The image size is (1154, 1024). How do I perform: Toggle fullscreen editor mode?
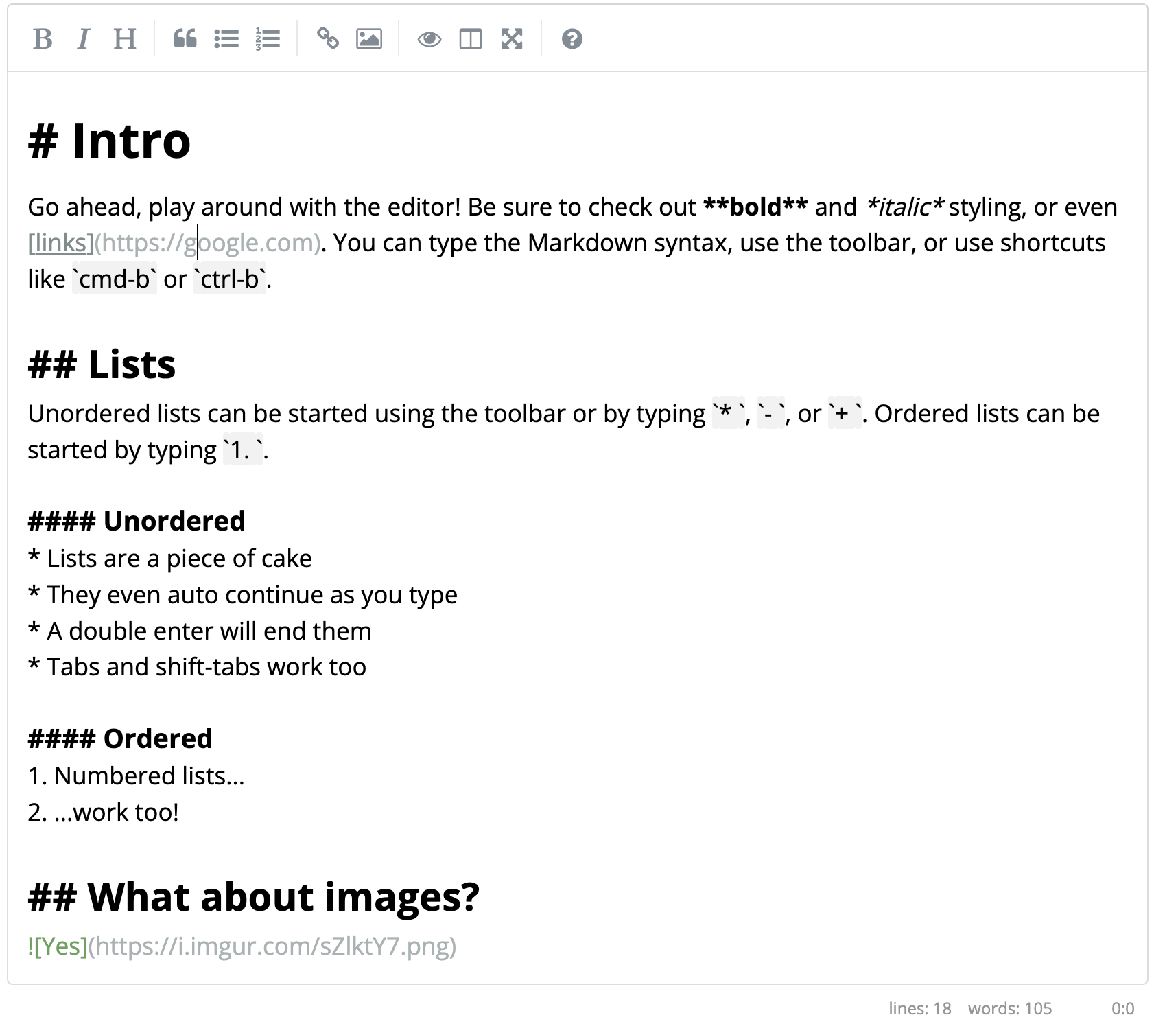click(512, 39)
